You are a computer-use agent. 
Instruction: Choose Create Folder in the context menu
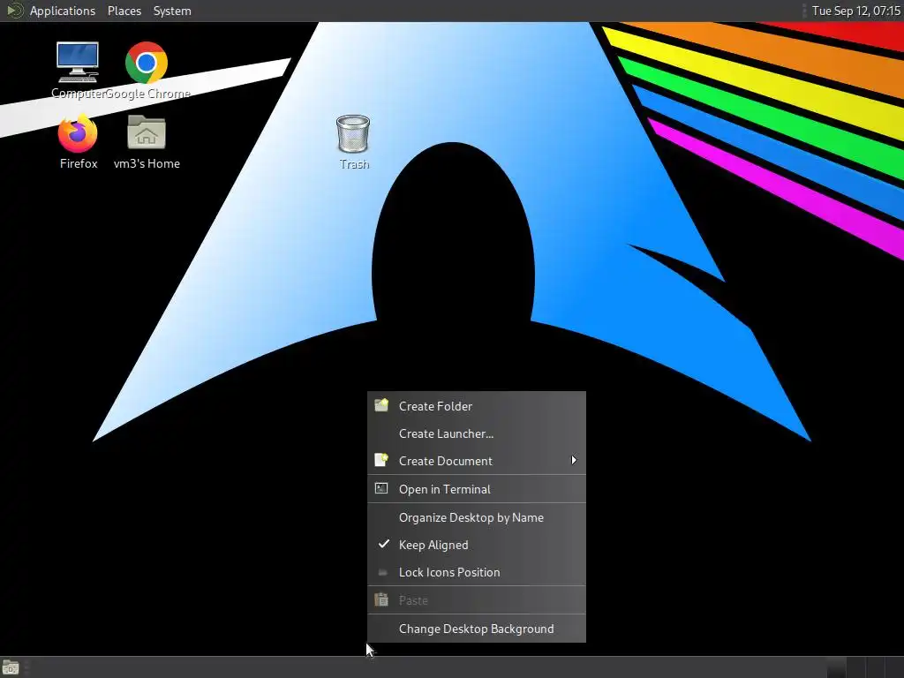(476, 406)
